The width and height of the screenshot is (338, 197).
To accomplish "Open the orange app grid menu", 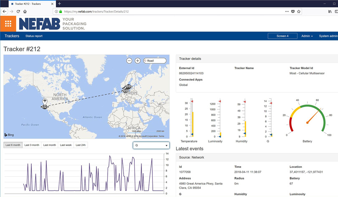I will tap(8, 24).
